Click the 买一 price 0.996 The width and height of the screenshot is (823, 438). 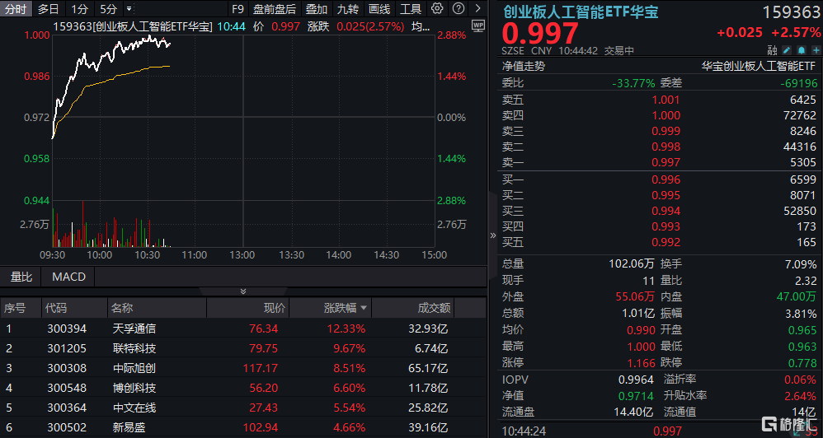point(665,179)
